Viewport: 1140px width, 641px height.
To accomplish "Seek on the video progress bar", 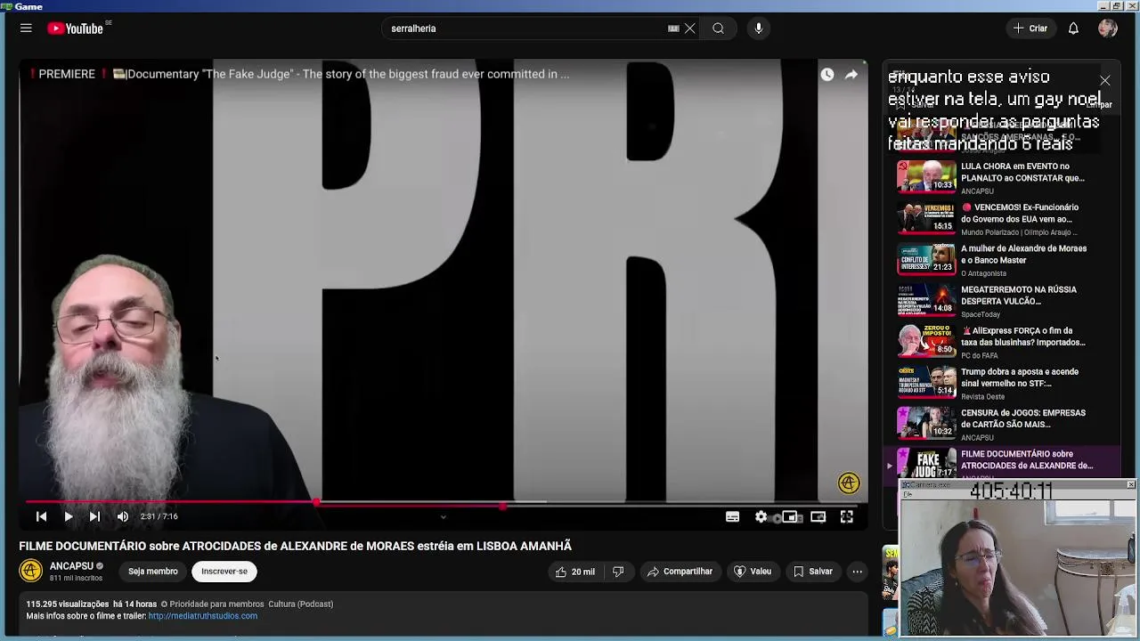I will tap(443, 503).
